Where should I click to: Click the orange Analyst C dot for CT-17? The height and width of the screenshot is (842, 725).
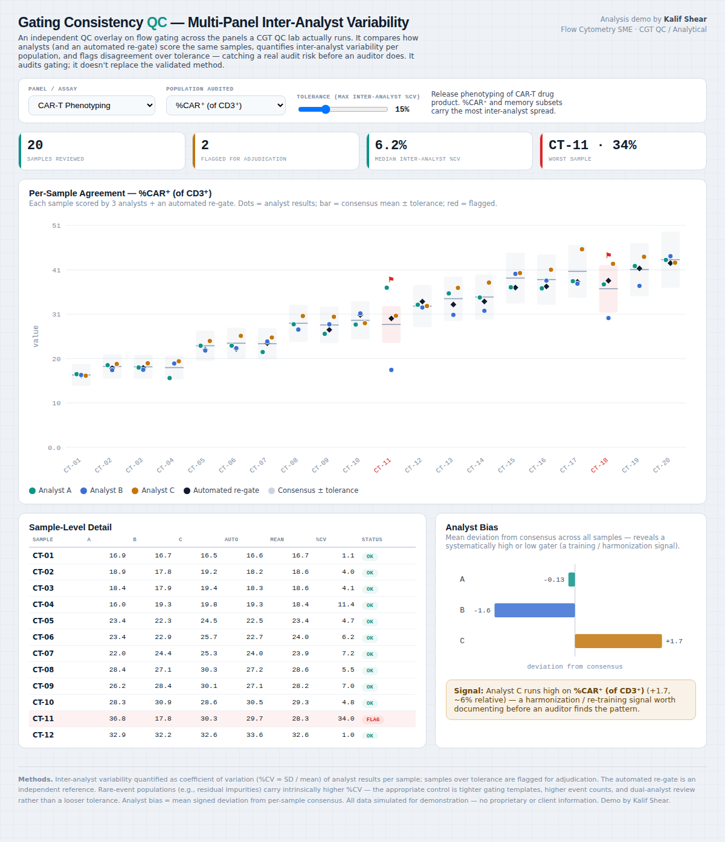582,249
